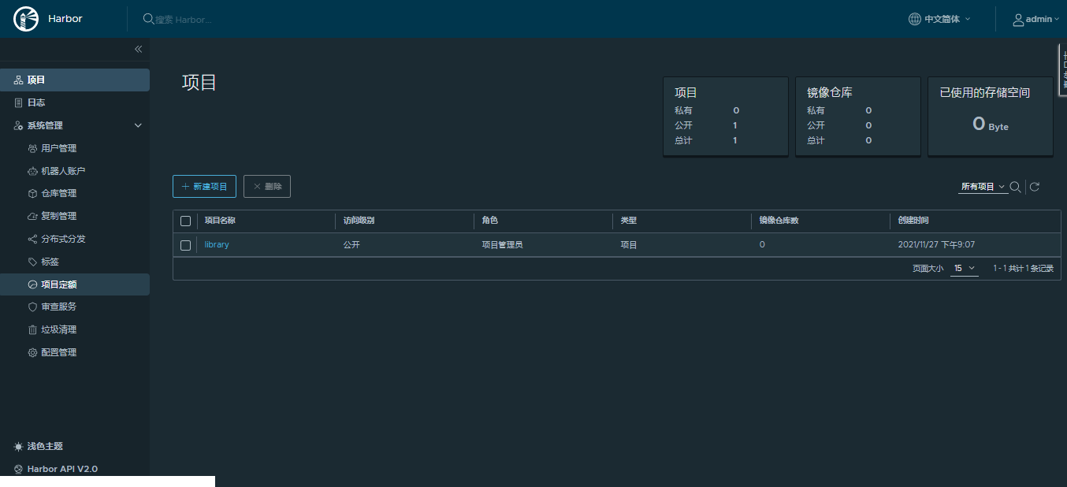Open the library project link
1067x487 pixels.
[217, 245]
